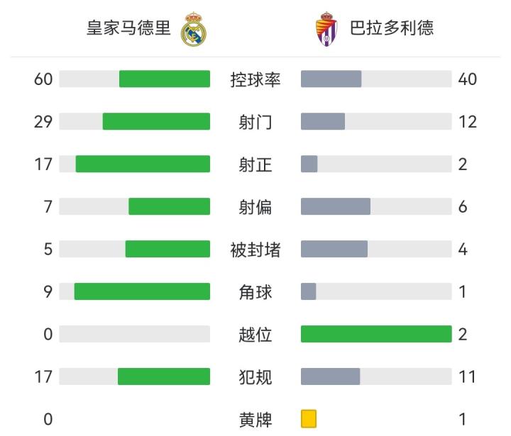Click the Real Valladolid club crest

pos(326,29)
